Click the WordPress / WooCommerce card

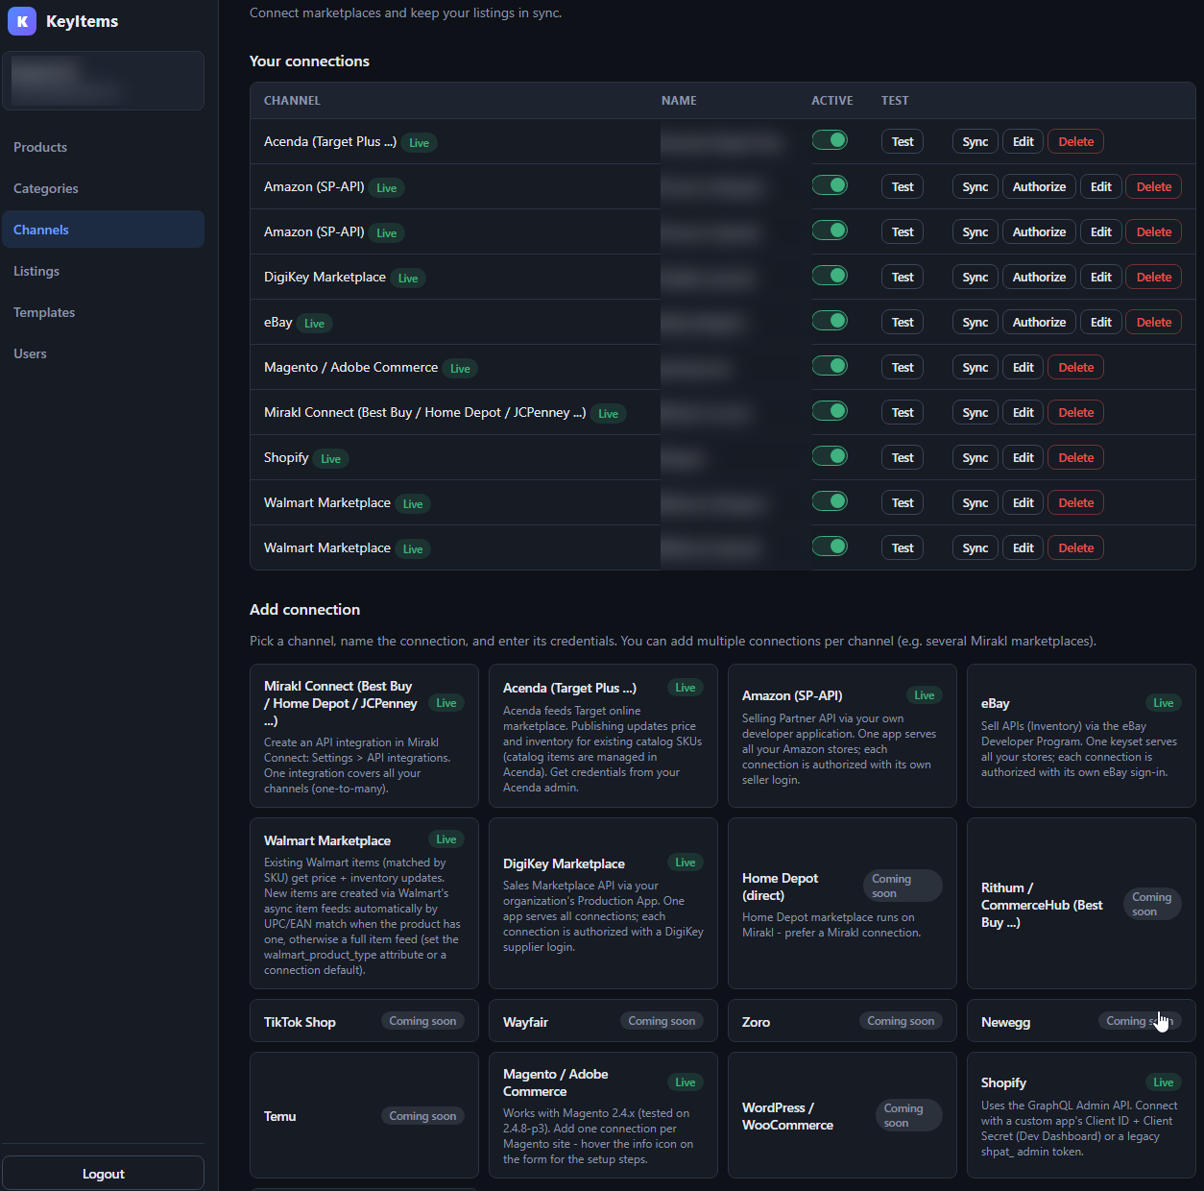click(x=842, y=1115)
